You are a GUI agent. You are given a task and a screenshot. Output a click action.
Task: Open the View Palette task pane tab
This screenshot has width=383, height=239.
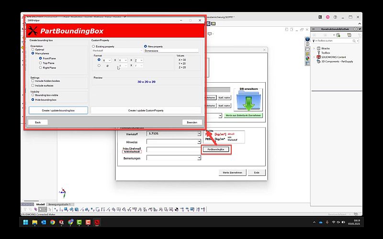tap(307, 54)
